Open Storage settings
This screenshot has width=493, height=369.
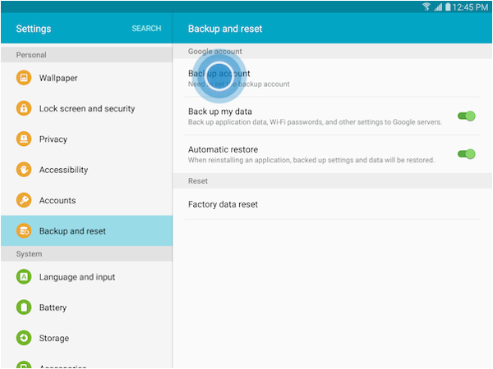click(x=86, y=338)
